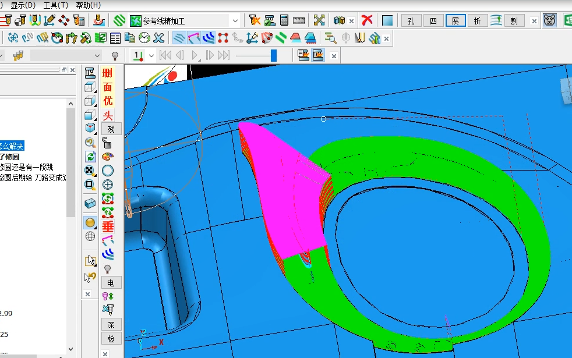
Task: Open the empty combo box dropdown
Action: point(97,56)
